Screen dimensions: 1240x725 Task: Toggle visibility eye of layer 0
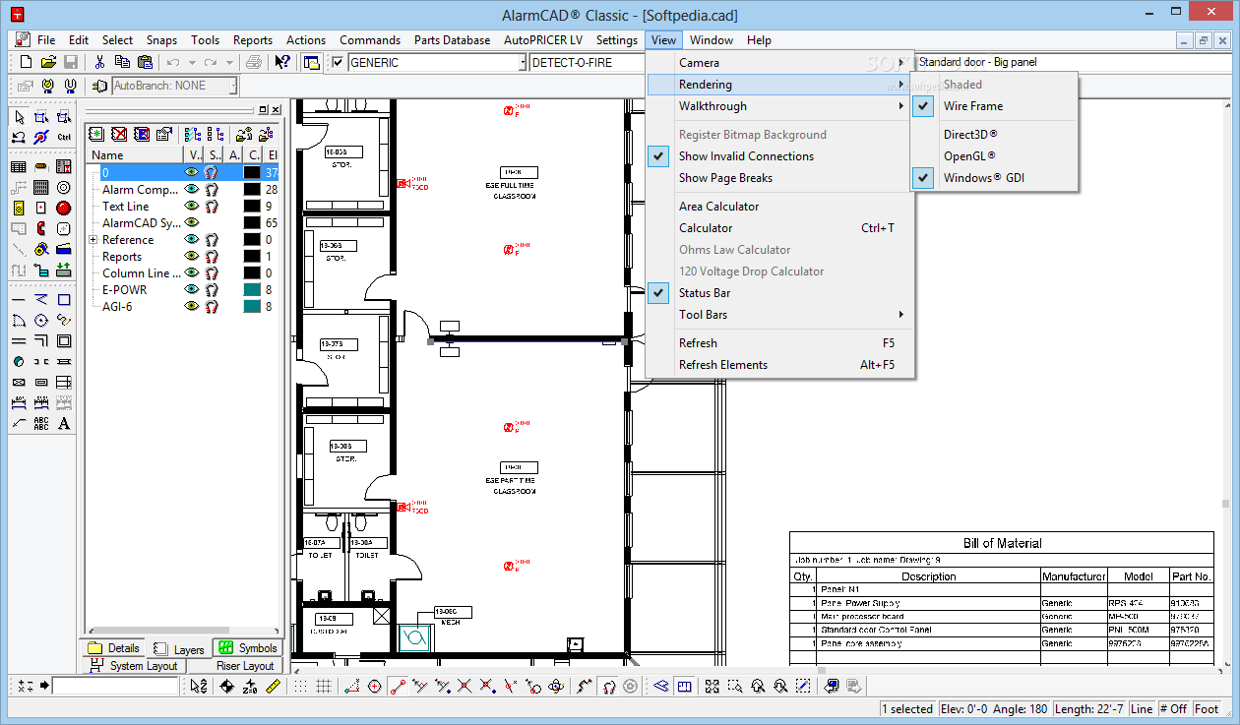tap(192, 172)
